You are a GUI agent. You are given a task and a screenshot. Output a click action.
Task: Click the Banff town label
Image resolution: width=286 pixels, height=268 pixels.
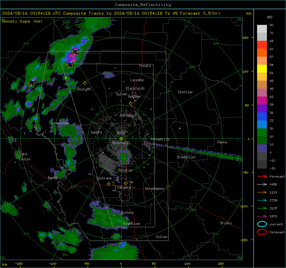pyautogui.click(x=52, y=178)
